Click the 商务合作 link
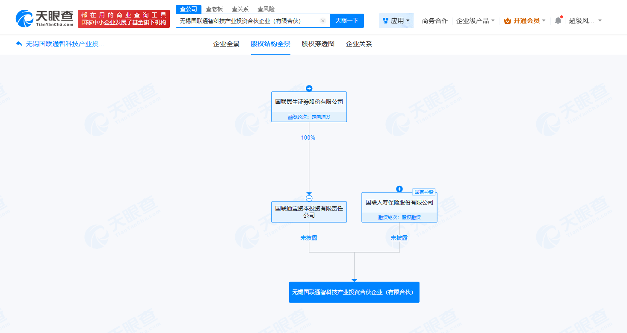627x333 pixels. tap(434, 20)
